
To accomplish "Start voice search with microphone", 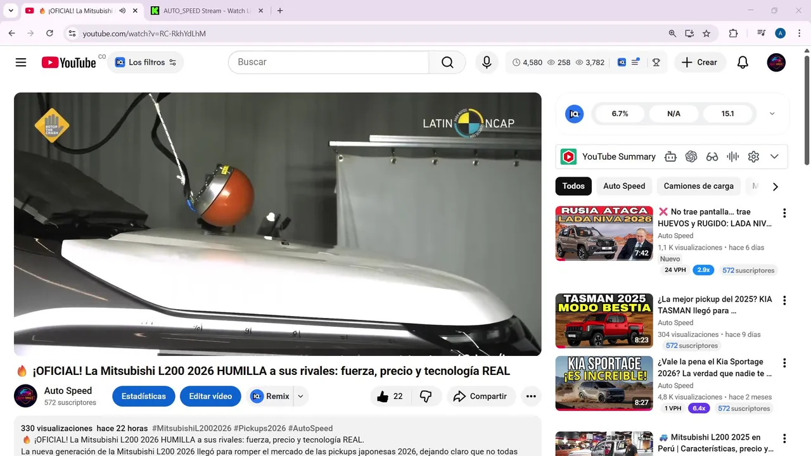I will 487,62.
